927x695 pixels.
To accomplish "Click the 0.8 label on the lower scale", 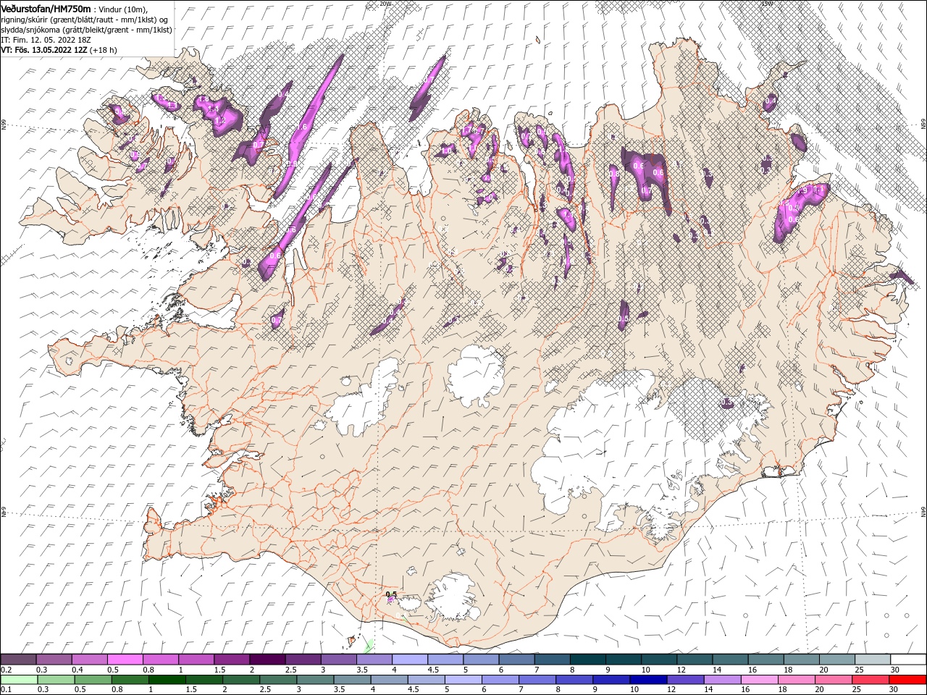I will 117,690.
